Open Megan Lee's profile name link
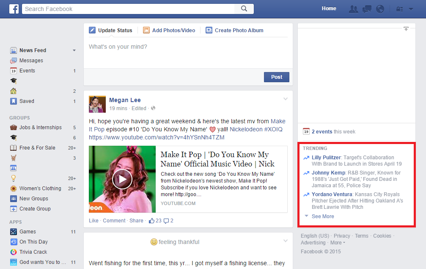 pos(125,100)
